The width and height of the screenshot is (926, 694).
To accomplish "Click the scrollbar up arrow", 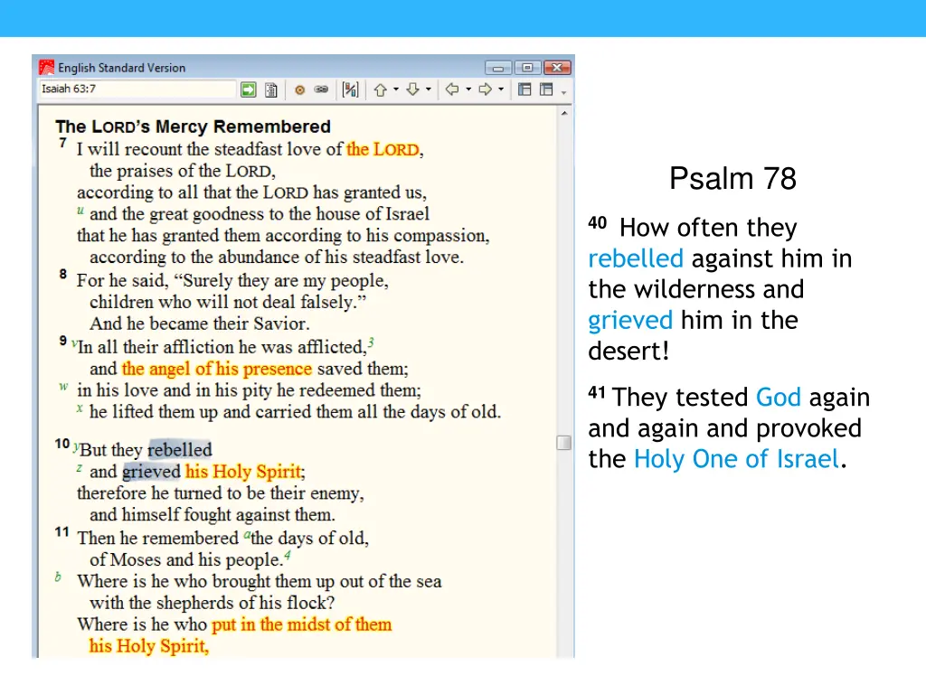I will pyautogui.click(x=564, y=113).
